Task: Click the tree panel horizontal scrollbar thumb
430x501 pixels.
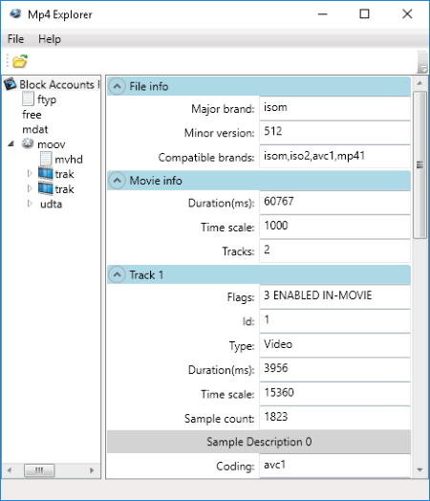Action: point(39,470)
